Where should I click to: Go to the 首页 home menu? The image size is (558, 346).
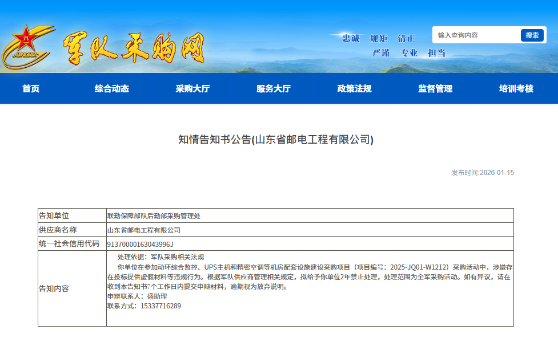click(31, 89)
